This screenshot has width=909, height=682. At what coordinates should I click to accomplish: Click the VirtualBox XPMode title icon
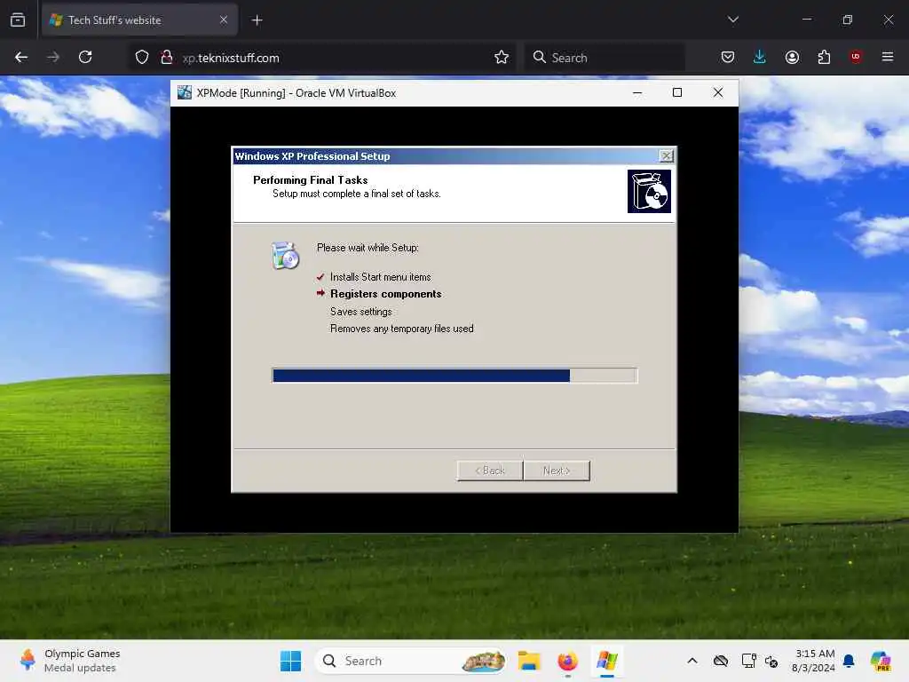click(x=185, y=92)
